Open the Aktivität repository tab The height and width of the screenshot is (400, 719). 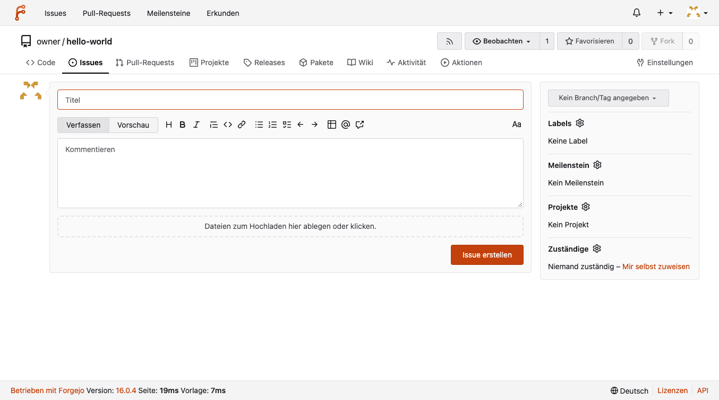[x=406, y=63]
